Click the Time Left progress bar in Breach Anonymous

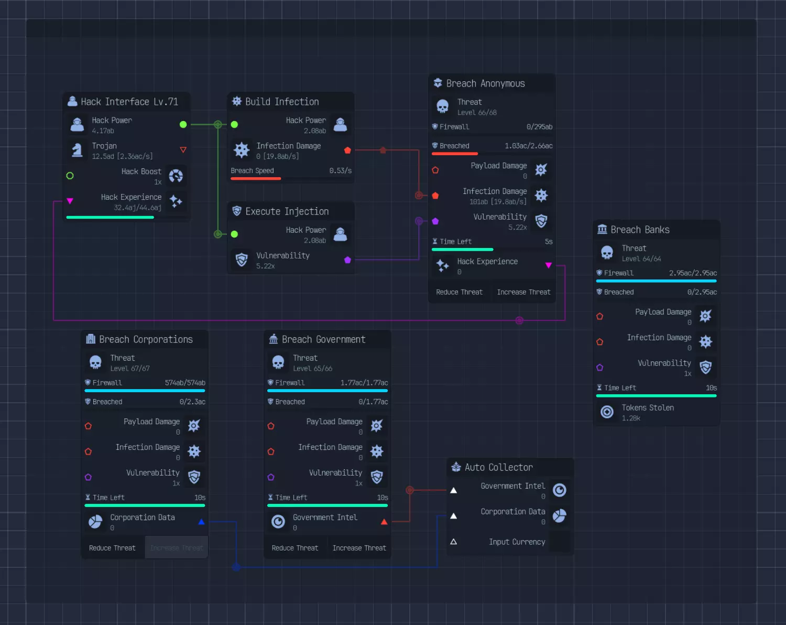pyautogui.click(x=492, y=250)
